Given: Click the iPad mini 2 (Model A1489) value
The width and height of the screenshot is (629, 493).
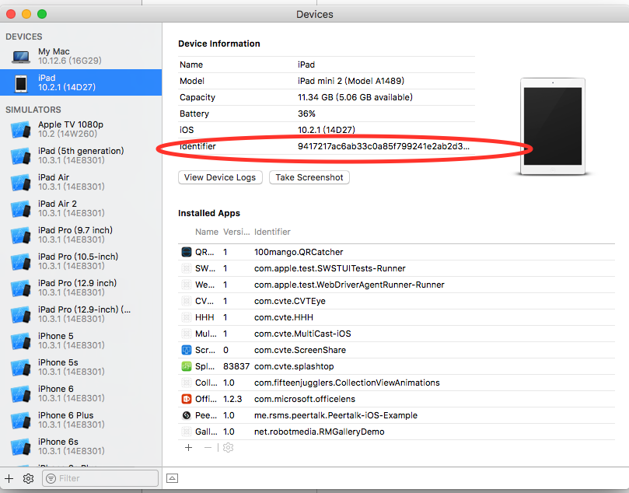Looking at the screenshot, I should tap(351, 81).
